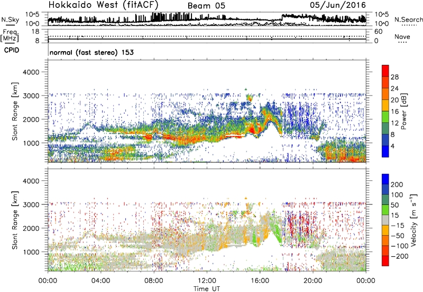Click the '4' tick on power colorbar
This screenshot has height=292, width=423.
pos(393,146)
